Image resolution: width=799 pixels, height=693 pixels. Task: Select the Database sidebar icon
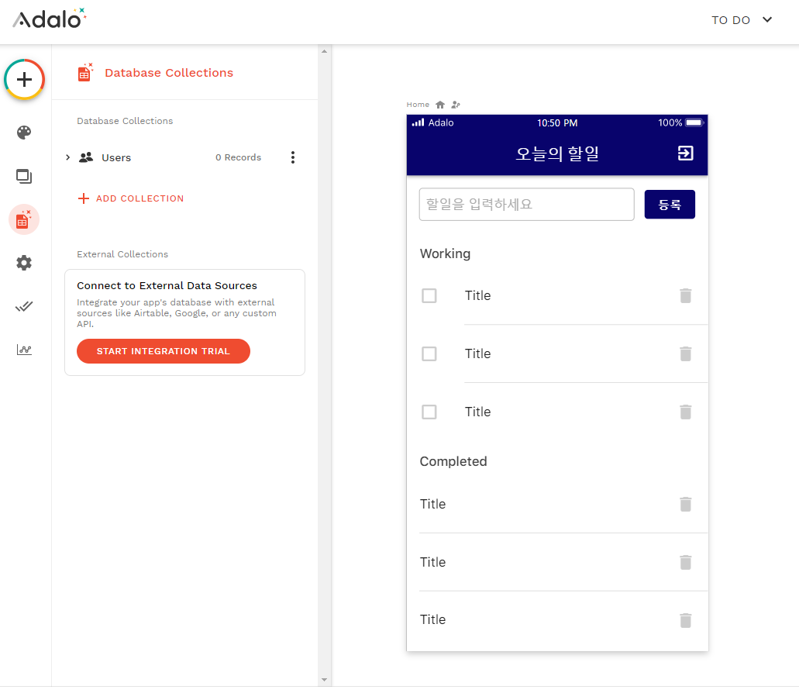[24, 219]
